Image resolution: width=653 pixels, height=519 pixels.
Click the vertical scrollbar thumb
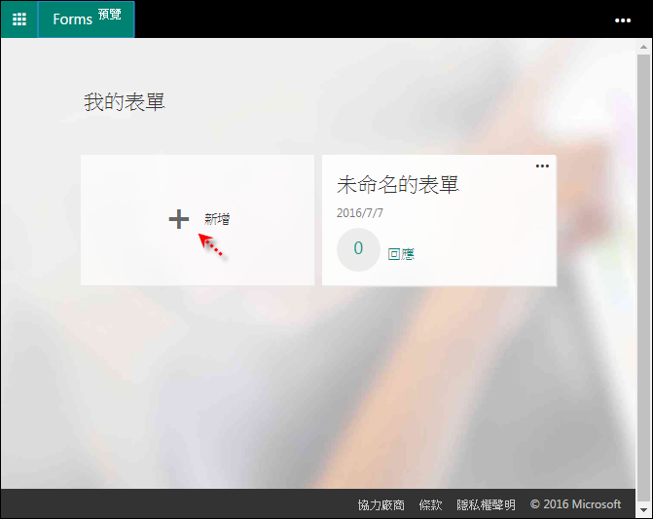(x=644, y=278)
